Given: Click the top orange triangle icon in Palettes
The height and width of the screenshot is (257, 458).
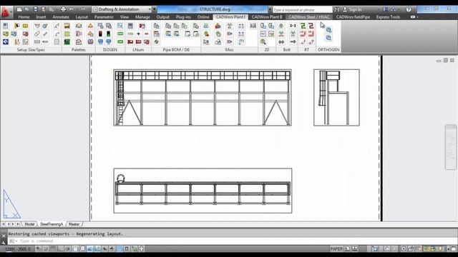Looking at the screenshot, I should [x=91, y=26].
